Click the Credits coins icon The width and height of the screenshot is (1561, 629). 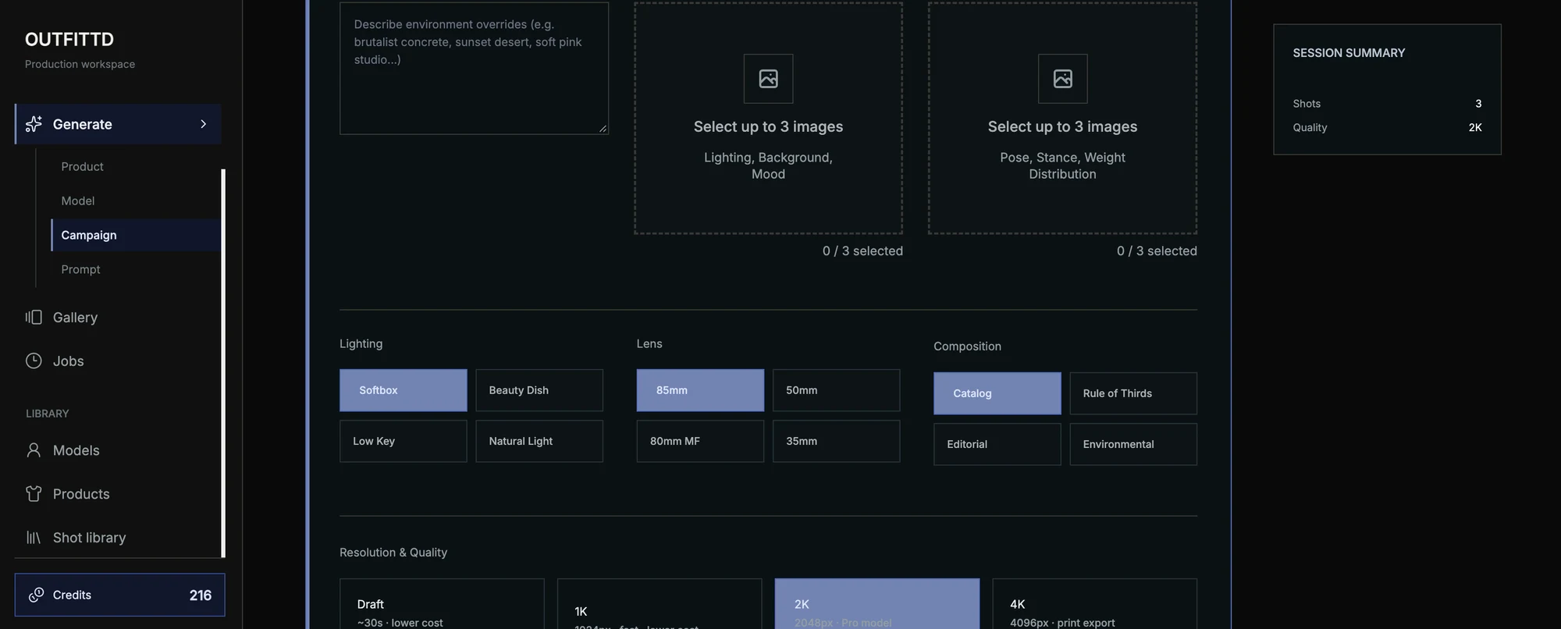coord(36,595)
